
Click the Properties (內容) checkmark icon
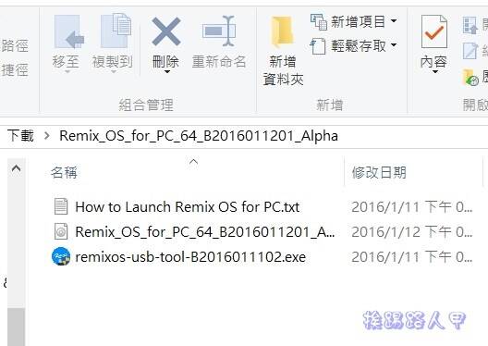pos(434,31)
